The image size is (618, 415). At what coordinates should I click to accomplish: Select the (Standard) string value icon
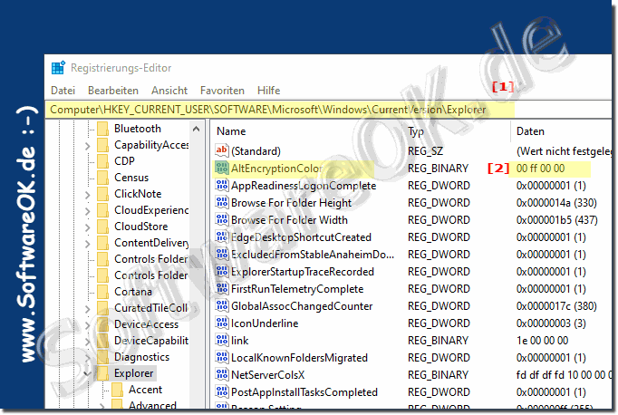[222, 151]
